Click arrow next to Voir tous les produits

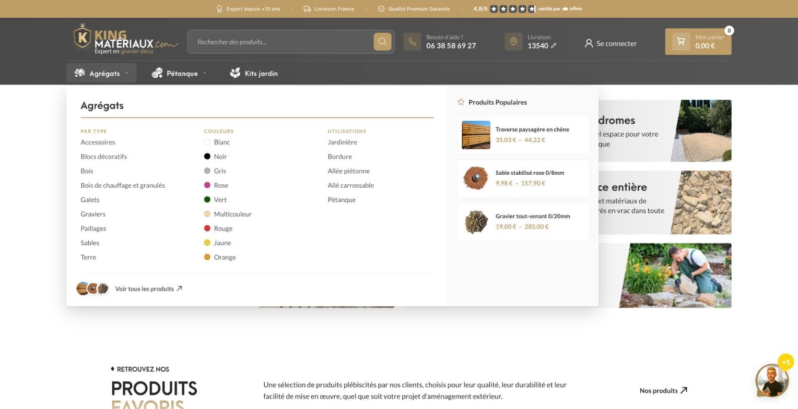(179, 288)
